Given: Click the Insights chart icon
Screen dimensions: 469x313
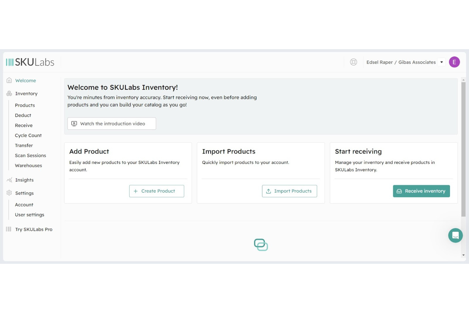Looking at the screenshot, I should tap(9, 180).
